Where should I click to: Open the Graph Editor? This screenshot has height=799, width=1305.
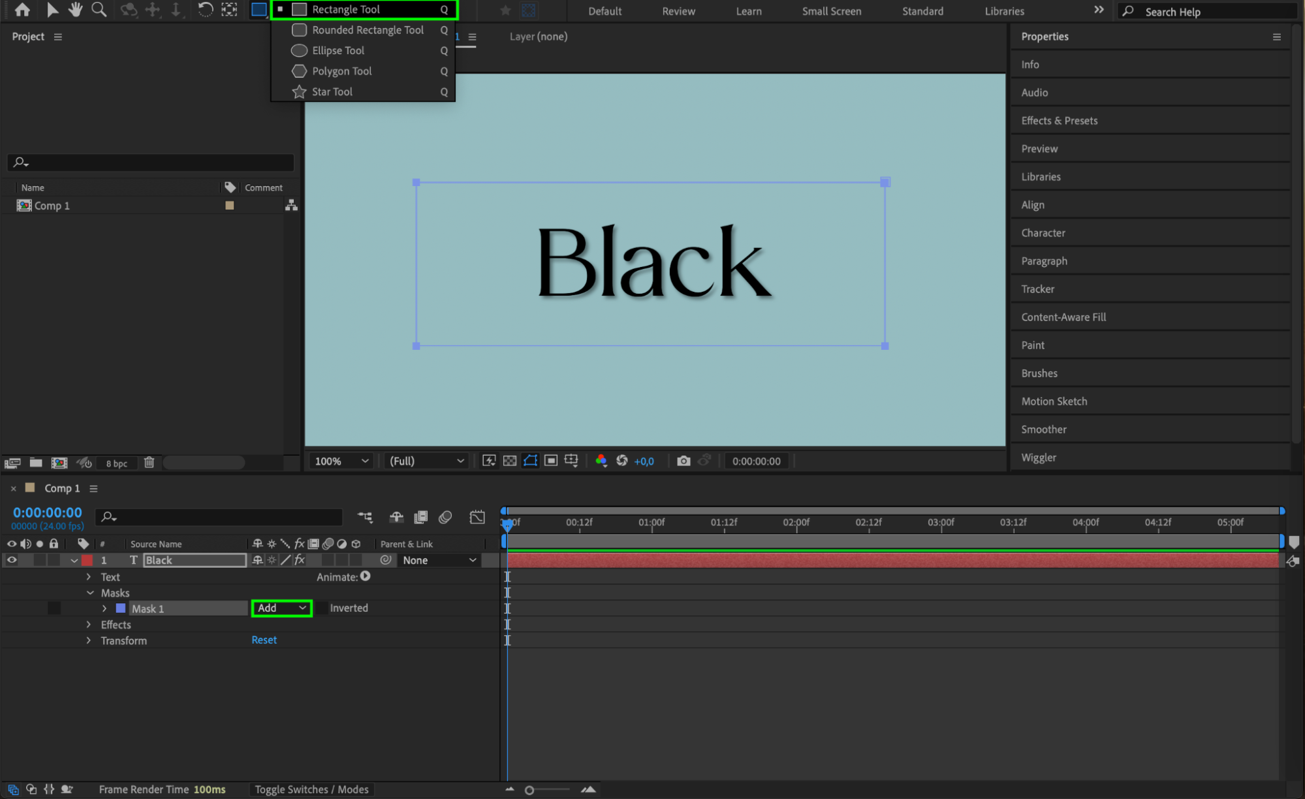(x=477, y=517)
